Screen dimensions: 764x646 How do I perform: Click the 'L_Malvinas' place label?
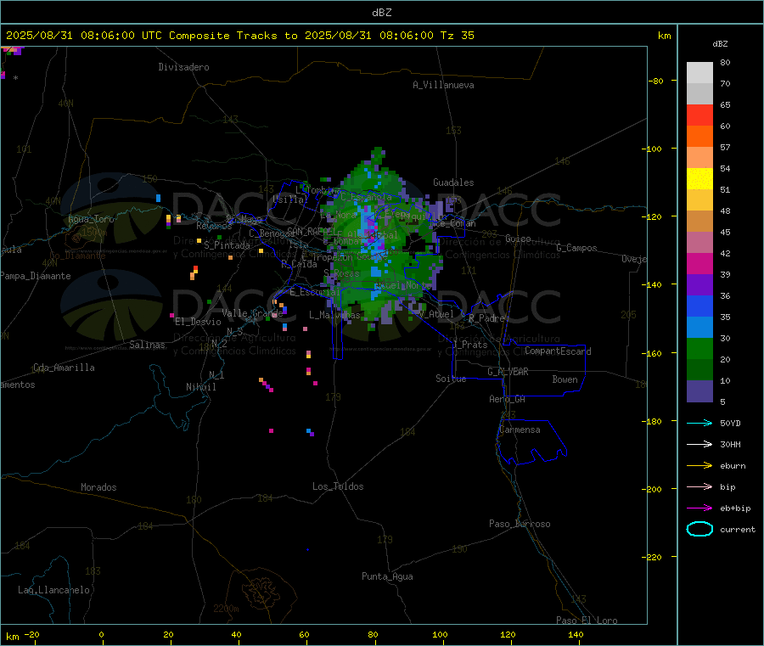(x=334, y=315)
